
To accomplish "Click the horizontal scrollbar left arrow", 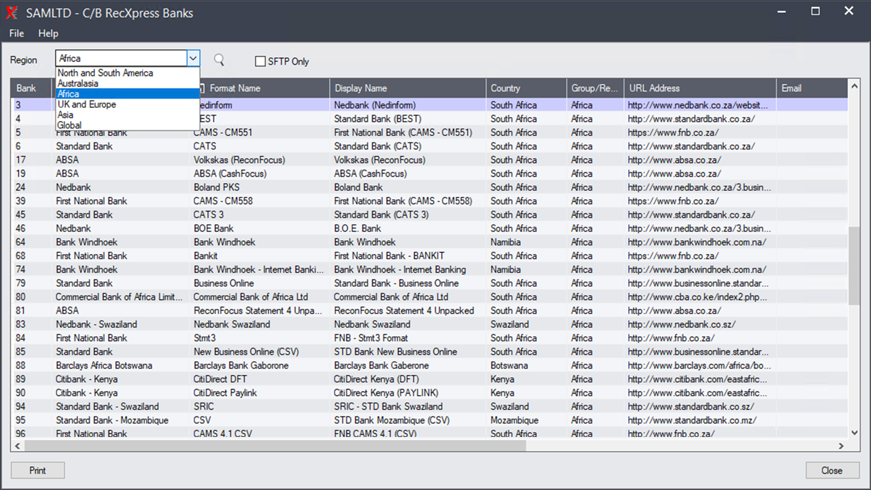I will (x=17, y=446).
